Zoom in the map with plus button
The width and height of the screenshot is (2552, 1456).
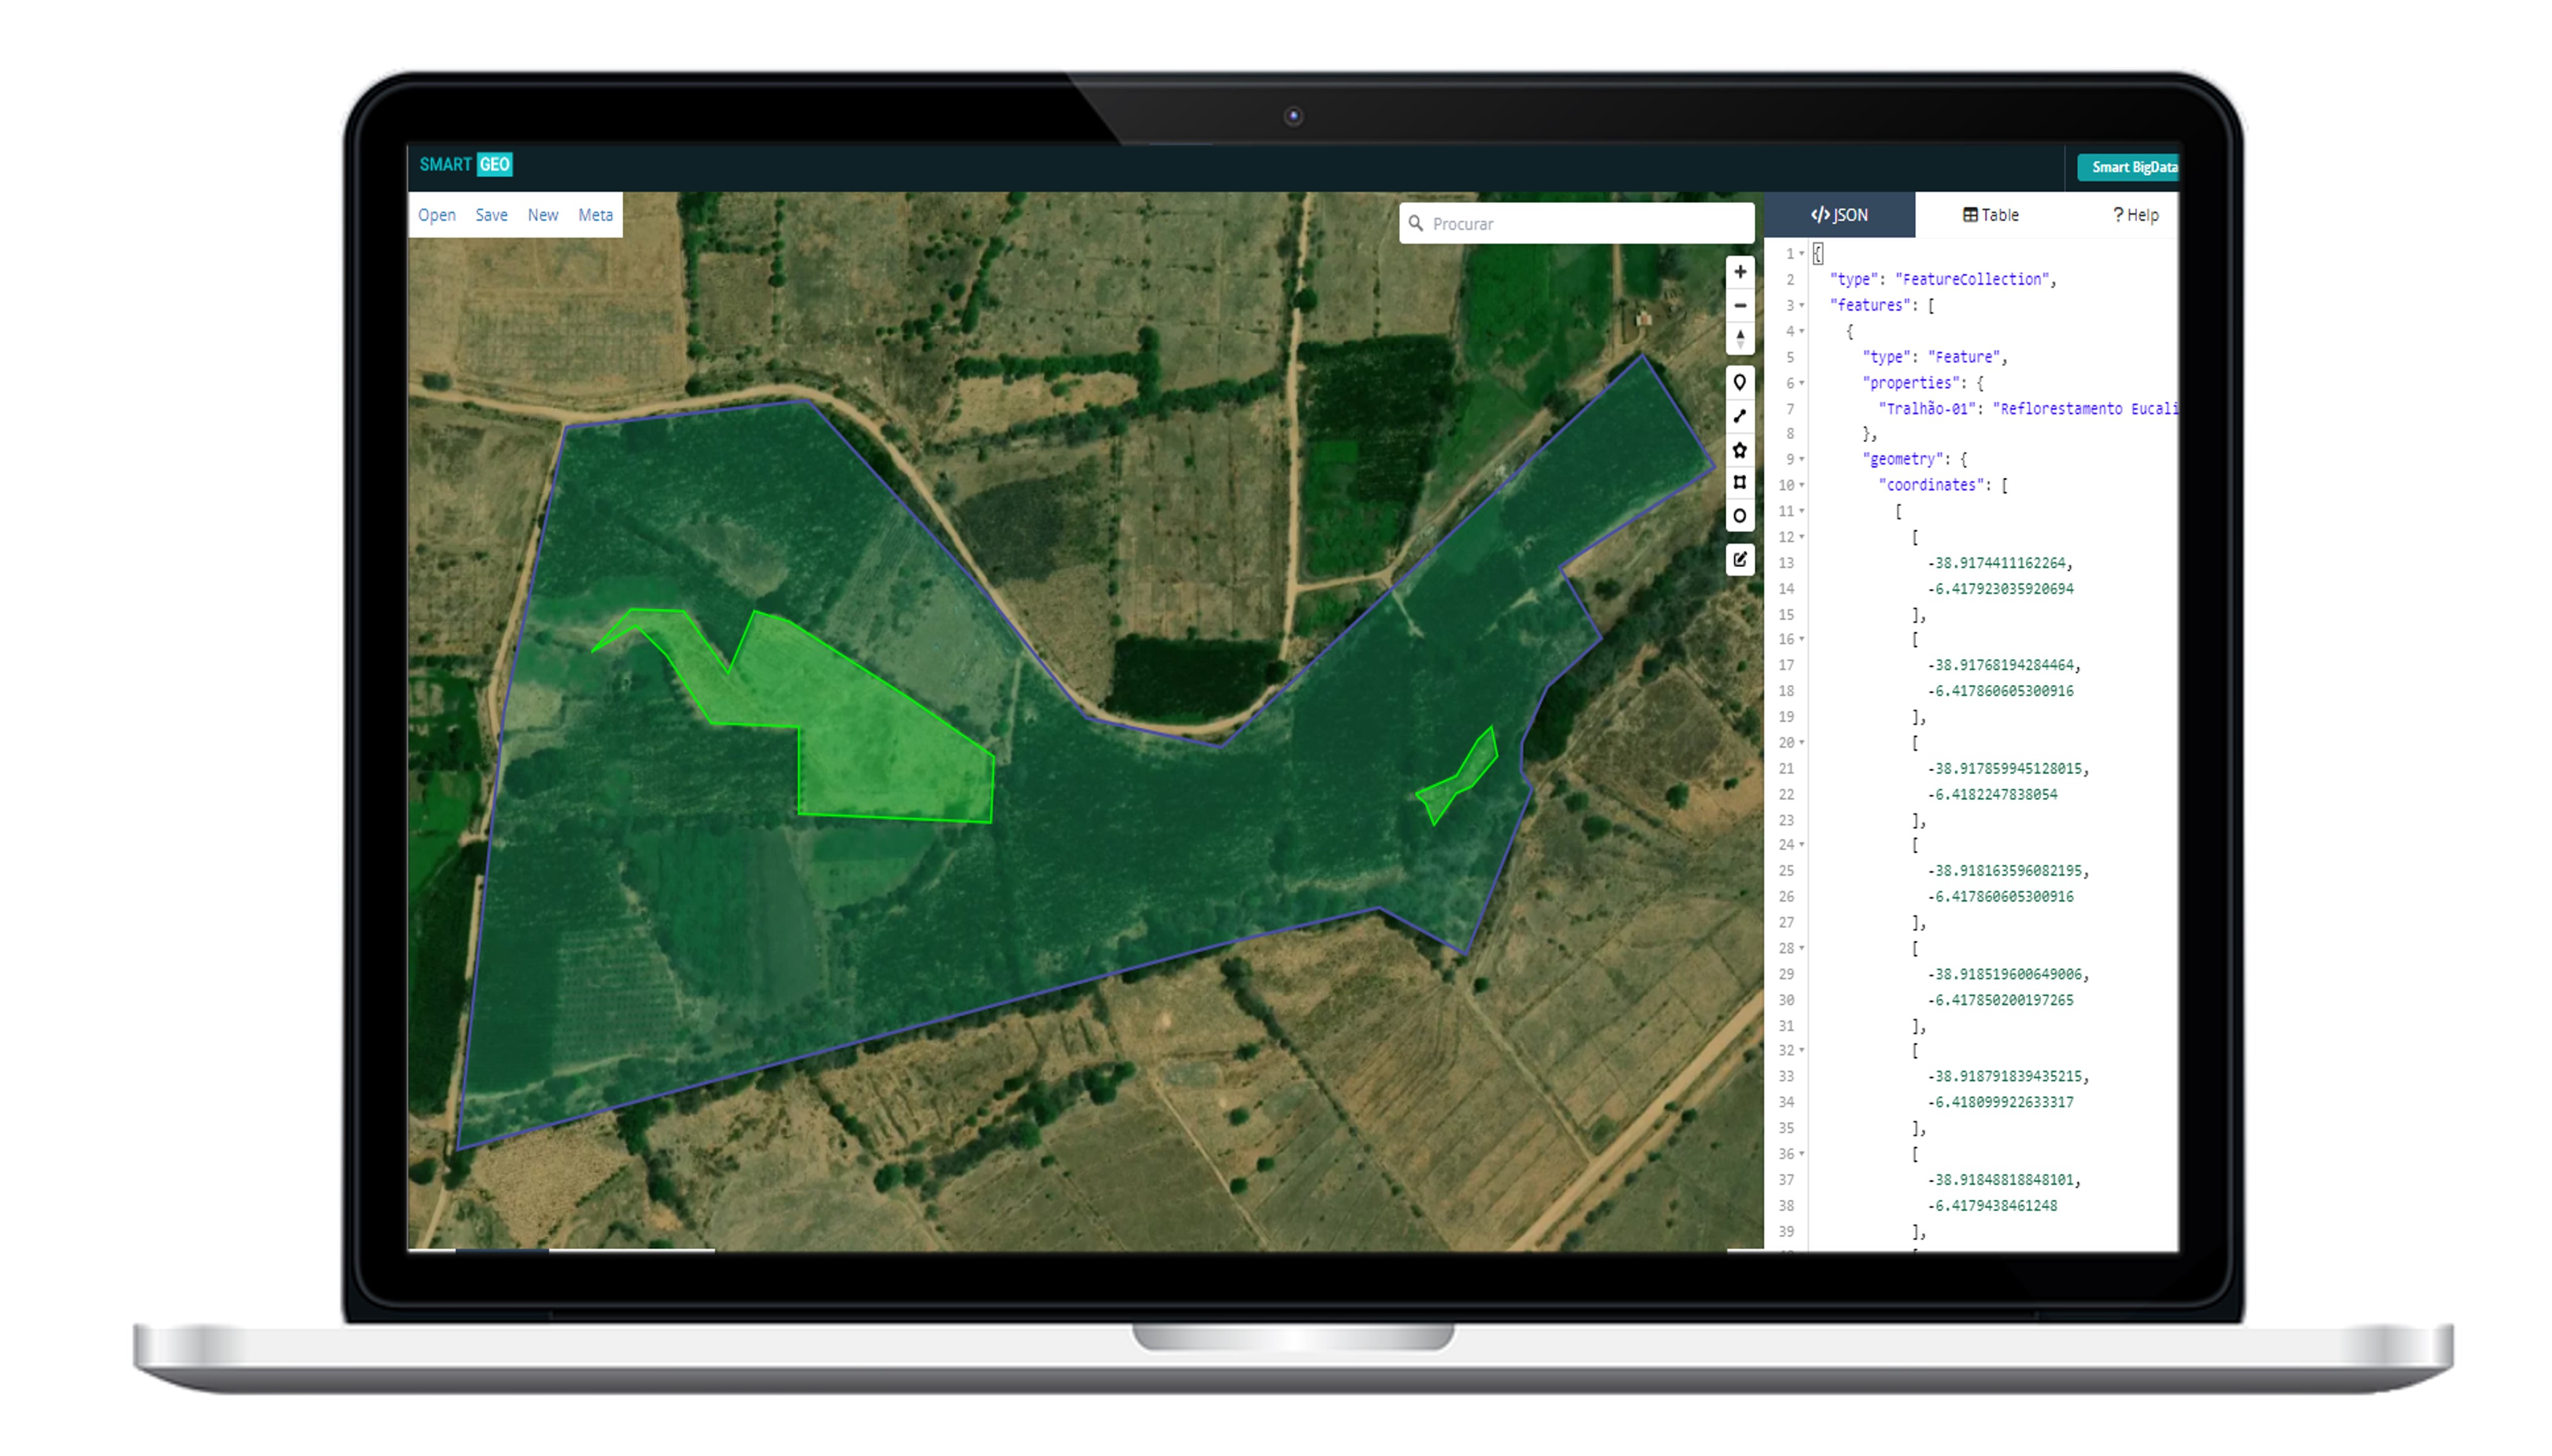[1740, 272]
